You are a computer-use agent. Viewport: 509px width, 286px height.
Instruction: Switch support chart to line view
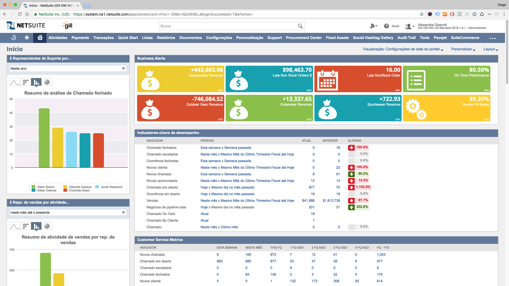pos(15,82)
